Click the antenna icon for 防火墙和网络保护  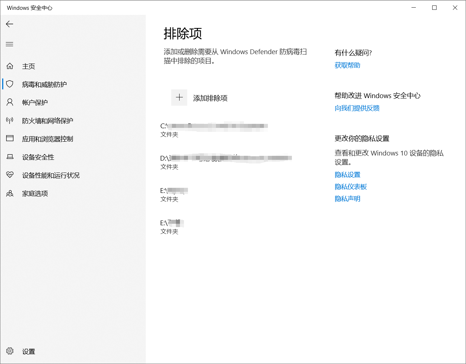[x=10, y=121]
